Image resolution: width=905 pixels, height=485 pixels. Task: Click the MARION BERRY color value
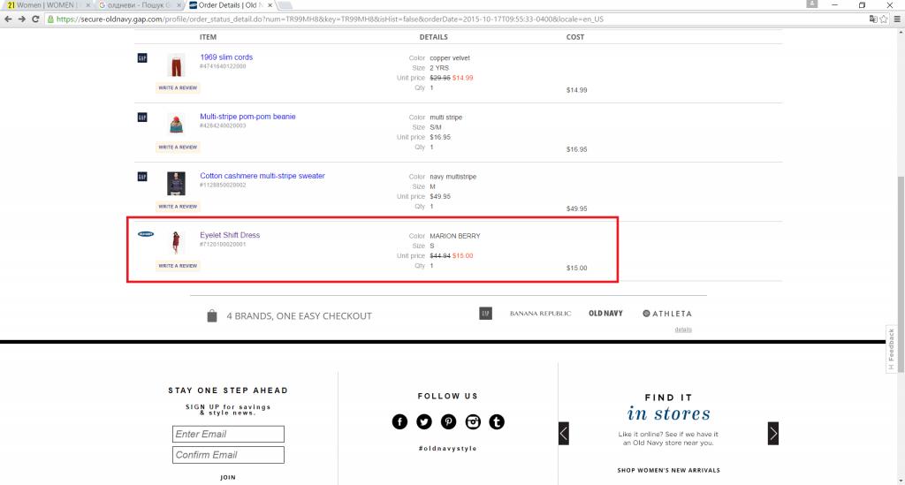(455, 236)
